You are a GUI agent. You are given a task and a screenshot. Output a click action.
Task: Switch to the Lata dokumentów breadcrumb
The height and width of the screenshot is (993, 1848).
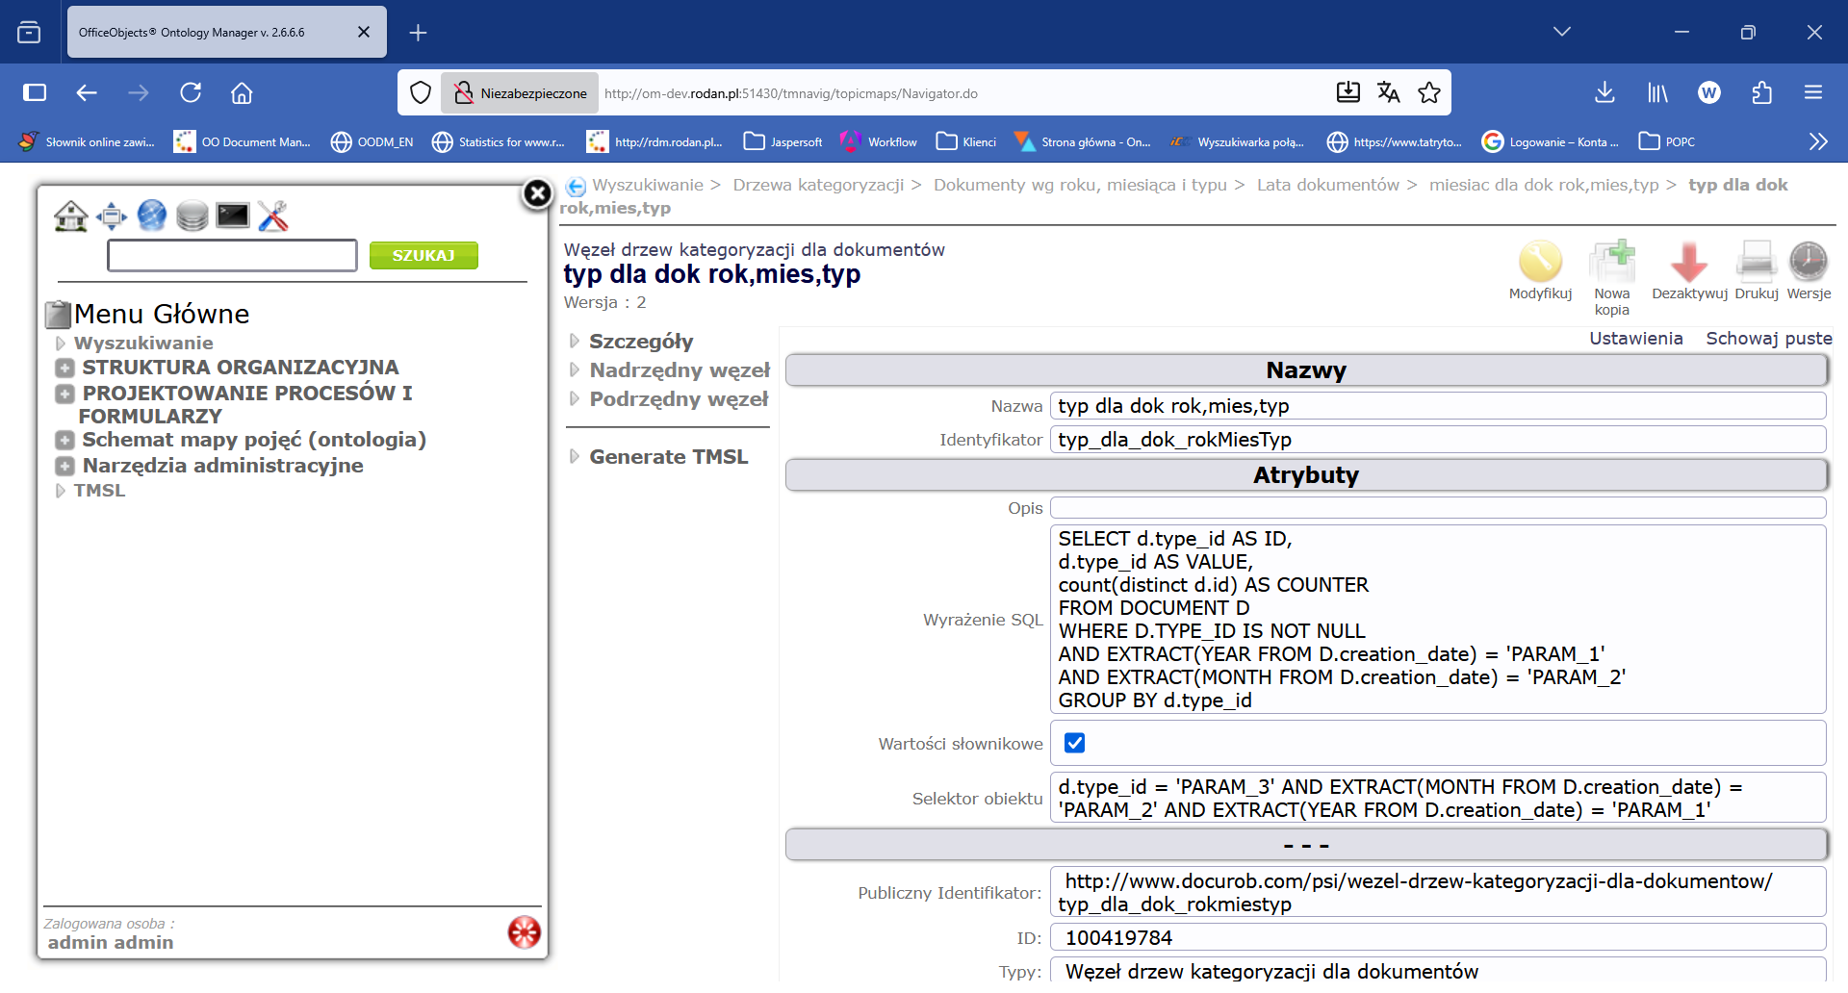(1327, 185)
